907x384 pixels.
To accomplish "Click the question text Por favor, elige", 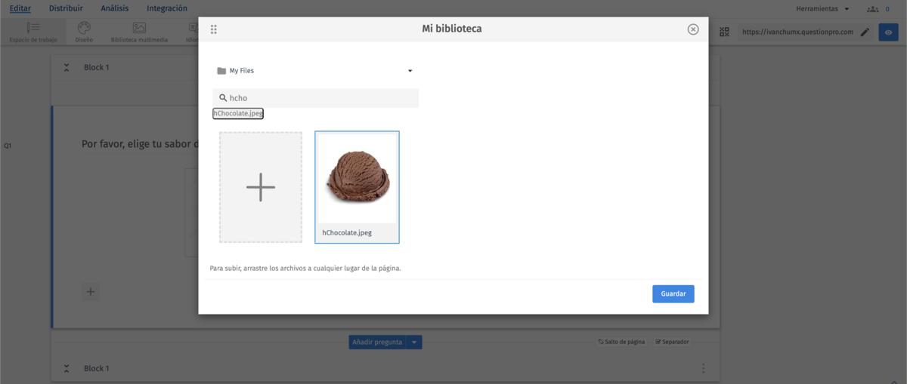I will click(x=140, y=143).
